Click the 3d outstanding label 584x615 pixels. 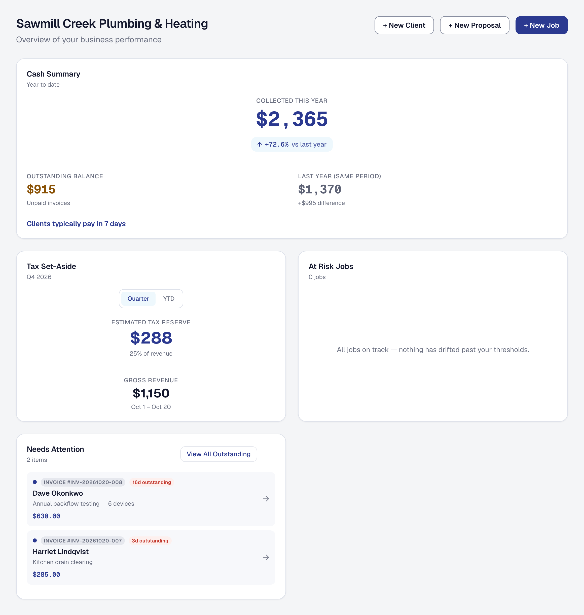[150, 541]
